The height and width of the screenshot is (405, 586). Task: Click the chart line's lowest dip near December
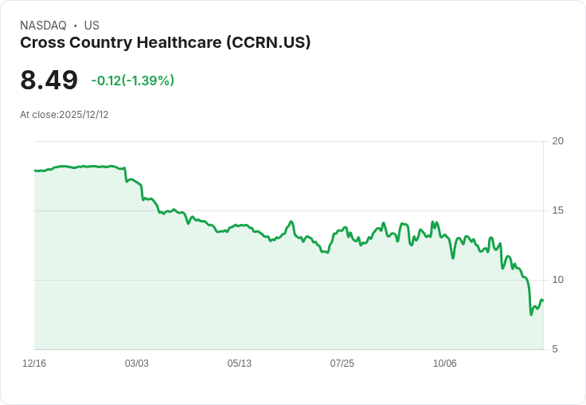(x=531, y=314)
